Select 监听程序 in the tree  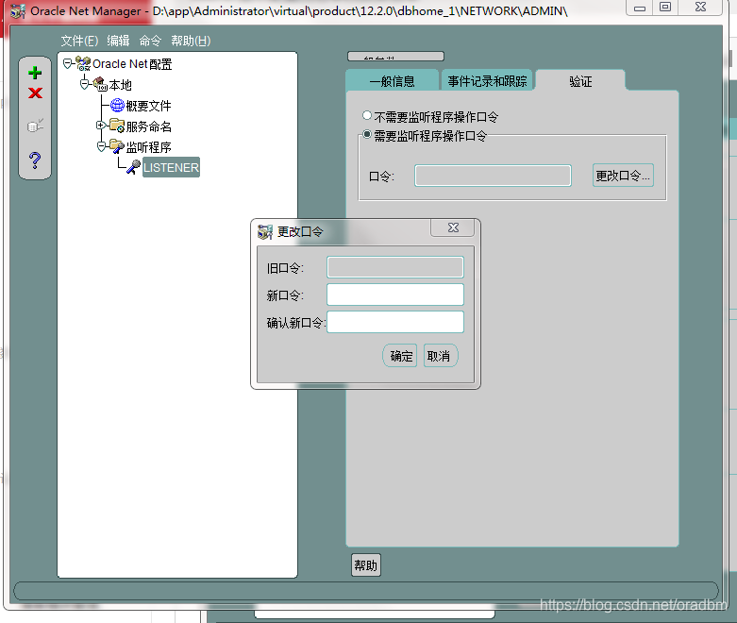pos(148,147)
